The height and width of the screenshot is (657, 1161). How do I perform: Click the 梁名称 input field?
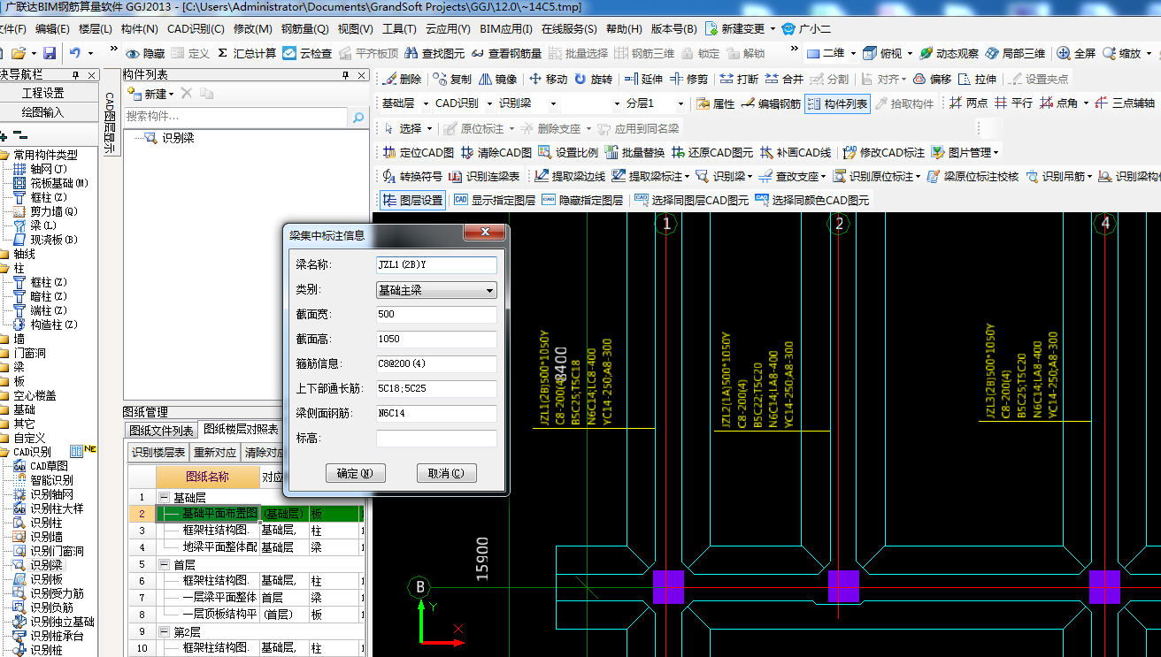(x=436, y=264)
